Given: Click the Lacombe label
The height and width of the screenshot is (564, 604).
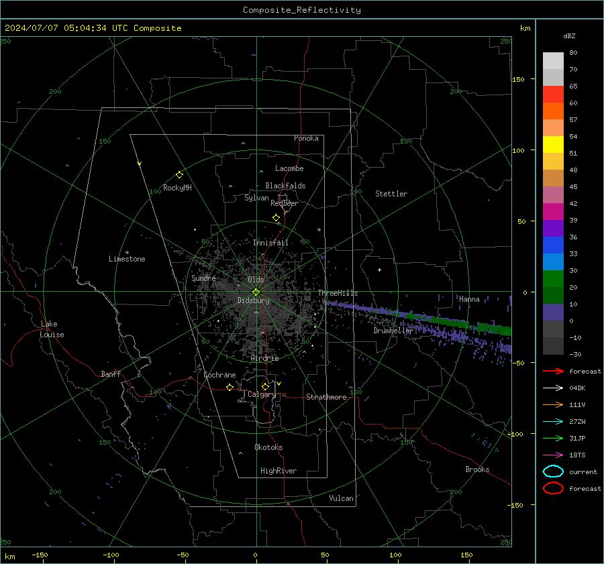Looking at the screenshot, I should [289, 168].
